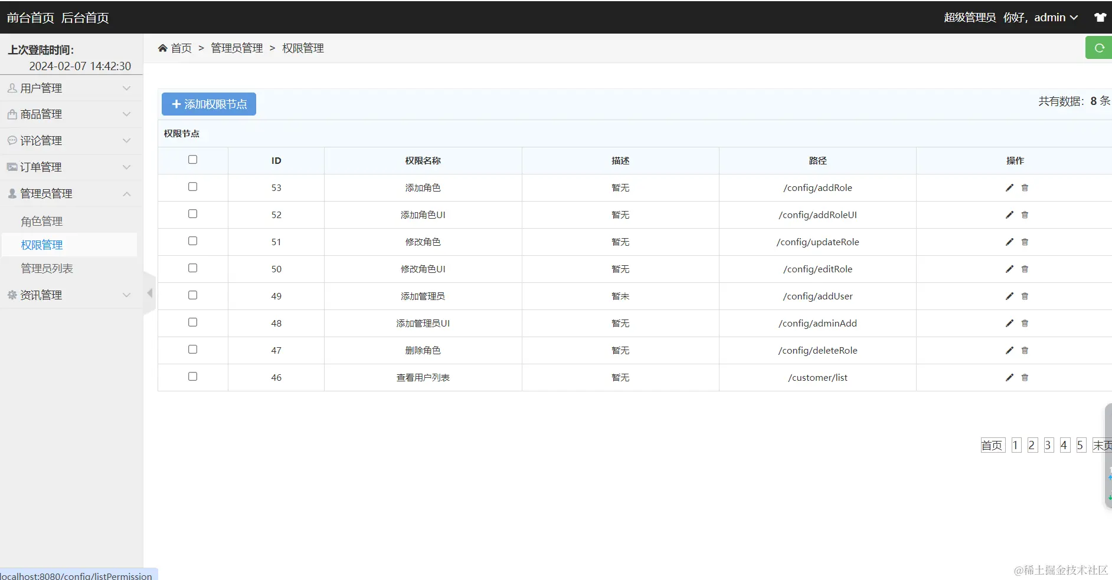
Task: Delete the 删除角色 row with trash icon
Action: click(x=1025, y=350)
